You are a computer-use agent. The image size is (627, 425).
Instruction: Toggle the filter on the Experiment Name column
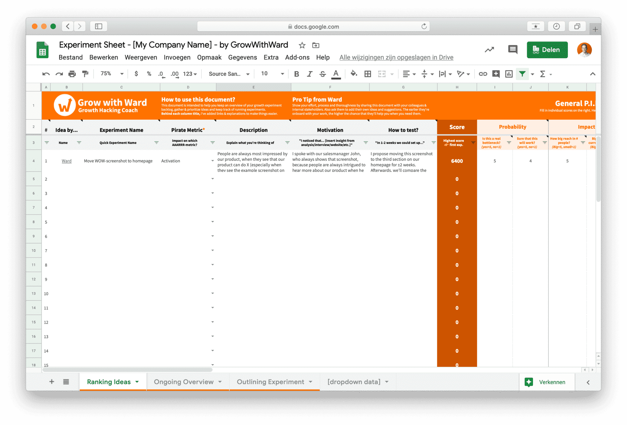coord(156,143)
